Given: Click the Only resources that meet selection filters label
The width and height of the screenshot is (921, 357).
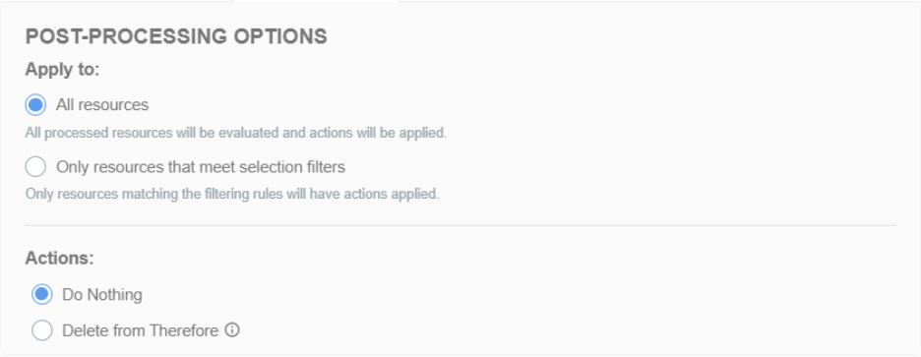Looking at the screenshot, I should tap(201, 167).
